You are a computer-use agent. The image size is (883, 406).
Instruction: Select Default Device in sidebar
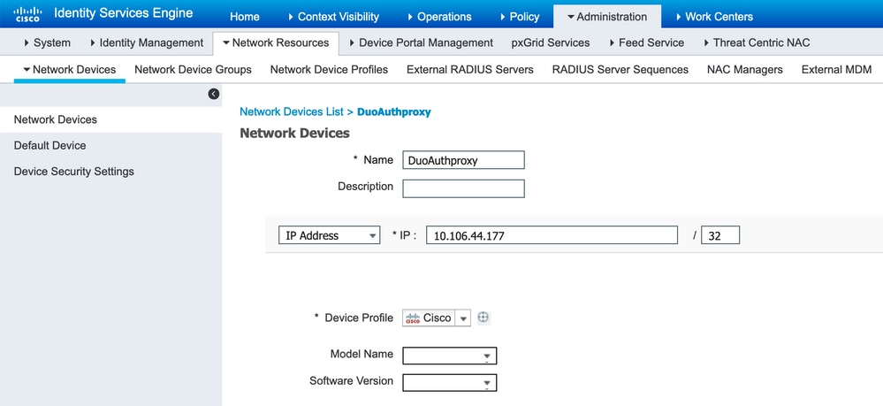click(x=49, y=145)
